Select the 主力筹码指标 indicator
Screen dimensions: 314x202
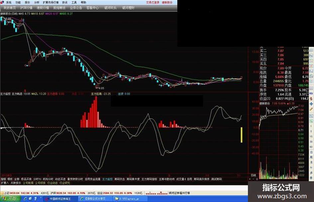(149, 179)
